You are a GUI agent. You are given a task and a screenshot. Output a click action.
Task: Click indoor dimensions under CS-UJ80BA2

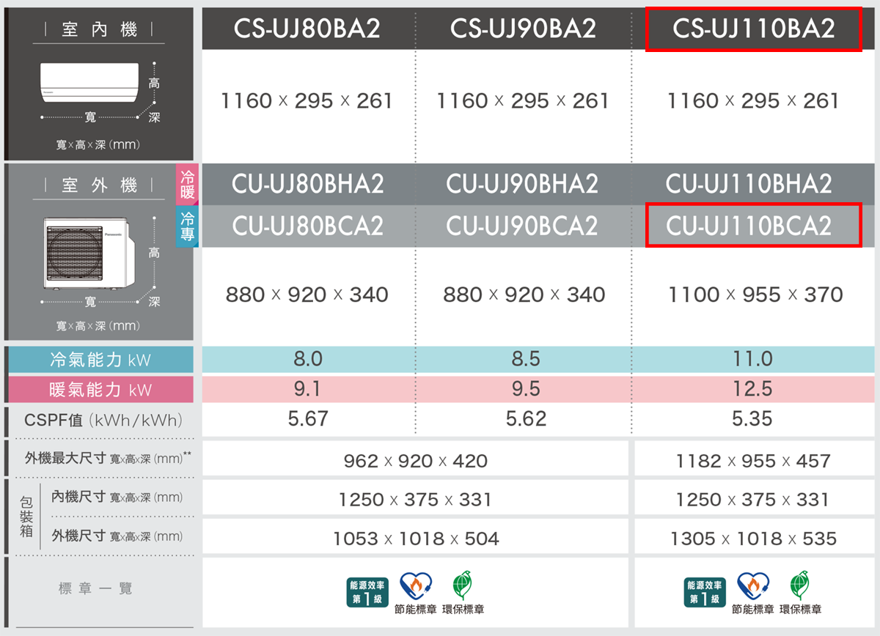[x=307, y=101]
